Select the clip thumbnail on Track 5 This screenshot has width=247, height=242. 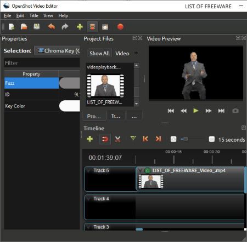click(151, 181)
